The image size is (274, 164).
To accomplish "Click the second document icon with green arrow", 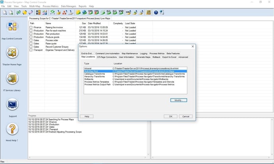I will coord(11,12).
